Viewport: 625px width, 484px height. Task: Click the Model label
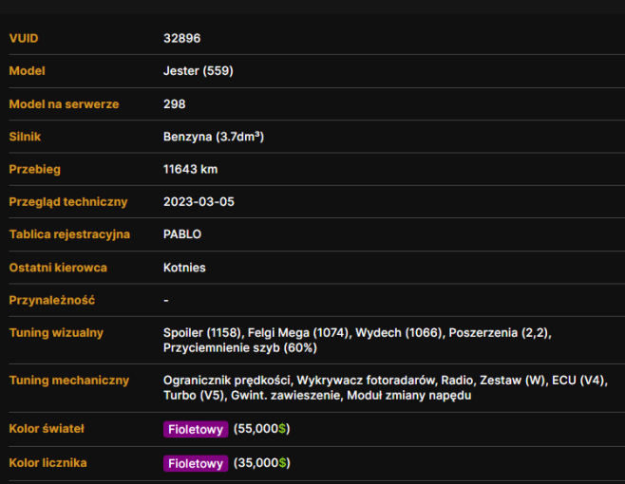(x=28, y=71)
